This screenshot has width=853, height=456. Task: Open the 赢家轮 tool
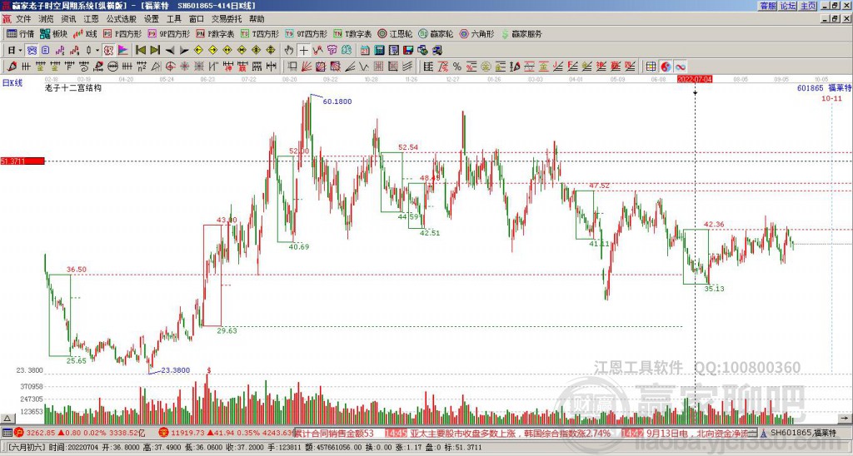(436, 33)
